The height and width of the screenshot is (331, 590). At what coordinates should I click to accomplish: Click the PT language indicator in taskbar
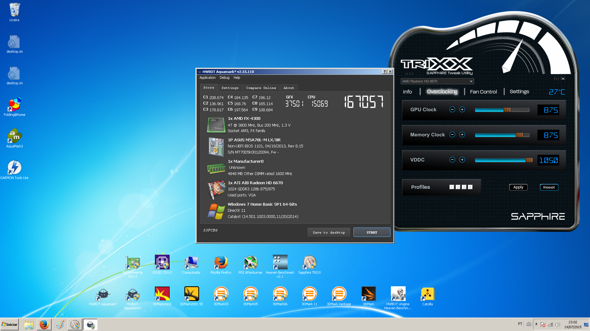tap(520, 324)
